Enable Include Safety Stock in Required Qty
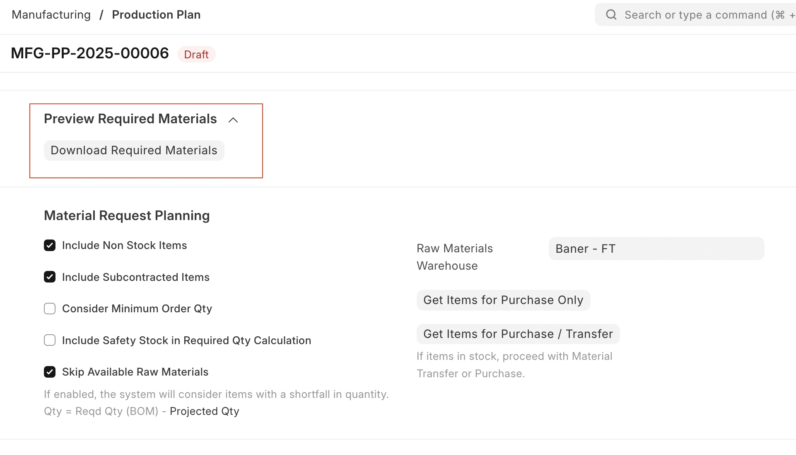The width and height of the screenshot is (796, 455). click(x=50, y=340)
